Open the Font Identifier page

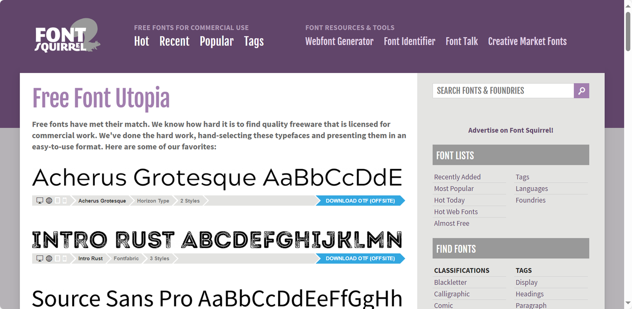coord(409,41)
